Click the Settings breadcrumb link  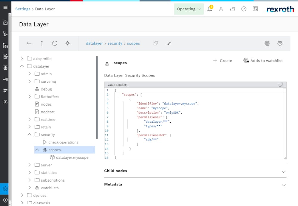[x=23, y=9]
